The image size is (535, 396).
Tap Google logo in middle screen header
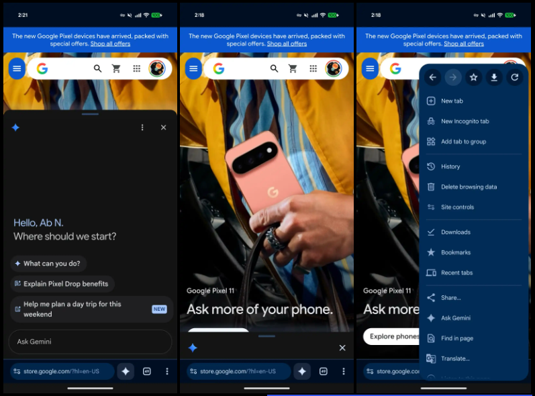click(x=219, y=69)
